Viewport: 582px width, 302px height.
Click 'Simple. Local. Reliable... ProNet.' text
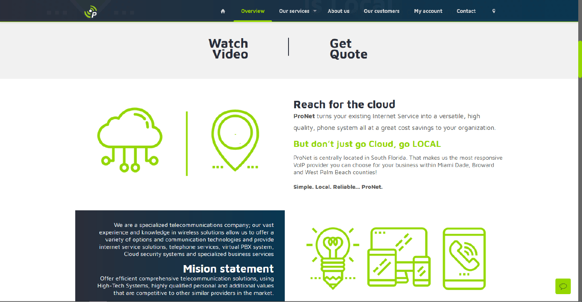(338, 187)
